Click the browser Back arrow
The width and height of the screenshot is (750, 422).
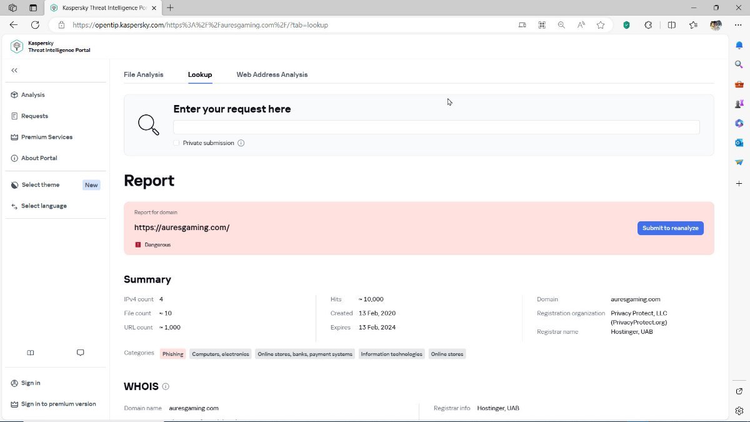pyautogui.click(x=14, y=25)
